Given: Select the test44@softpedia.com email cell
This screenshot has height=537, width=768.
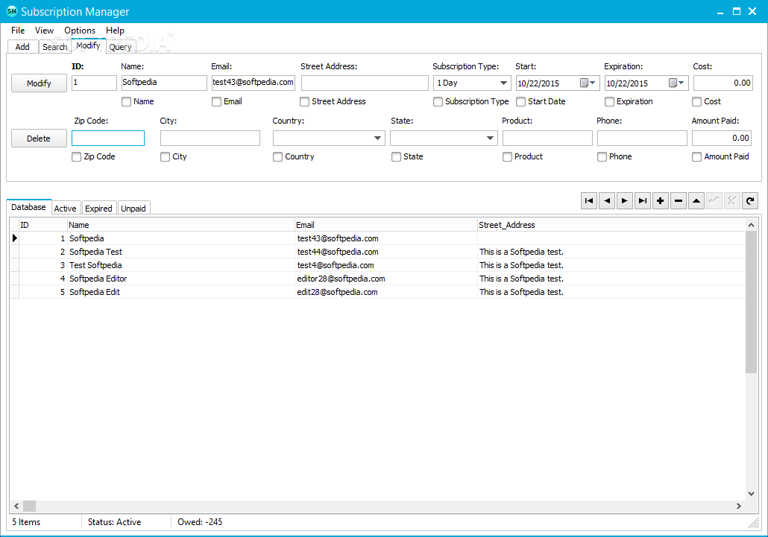Looking at the screenshot, I should click(386, 252).
